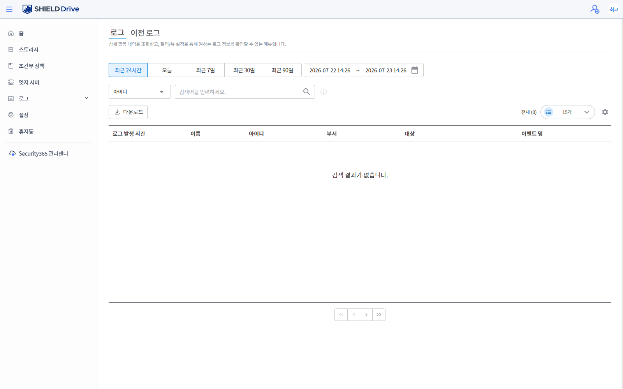Click the 대상 column header
623x389 pixels.
pyautogui.click(x=410, y=134)
